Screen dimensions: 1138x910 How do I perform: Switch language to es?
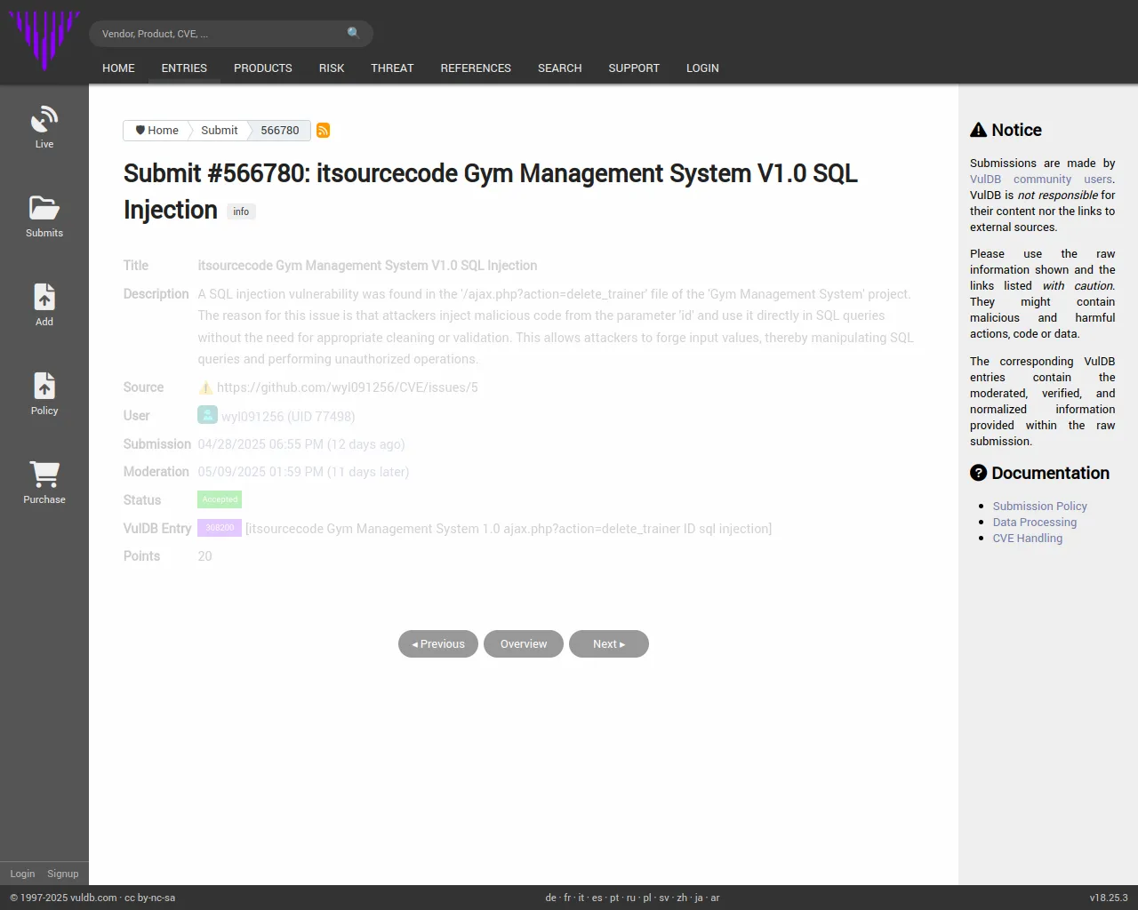coord(597,898)
